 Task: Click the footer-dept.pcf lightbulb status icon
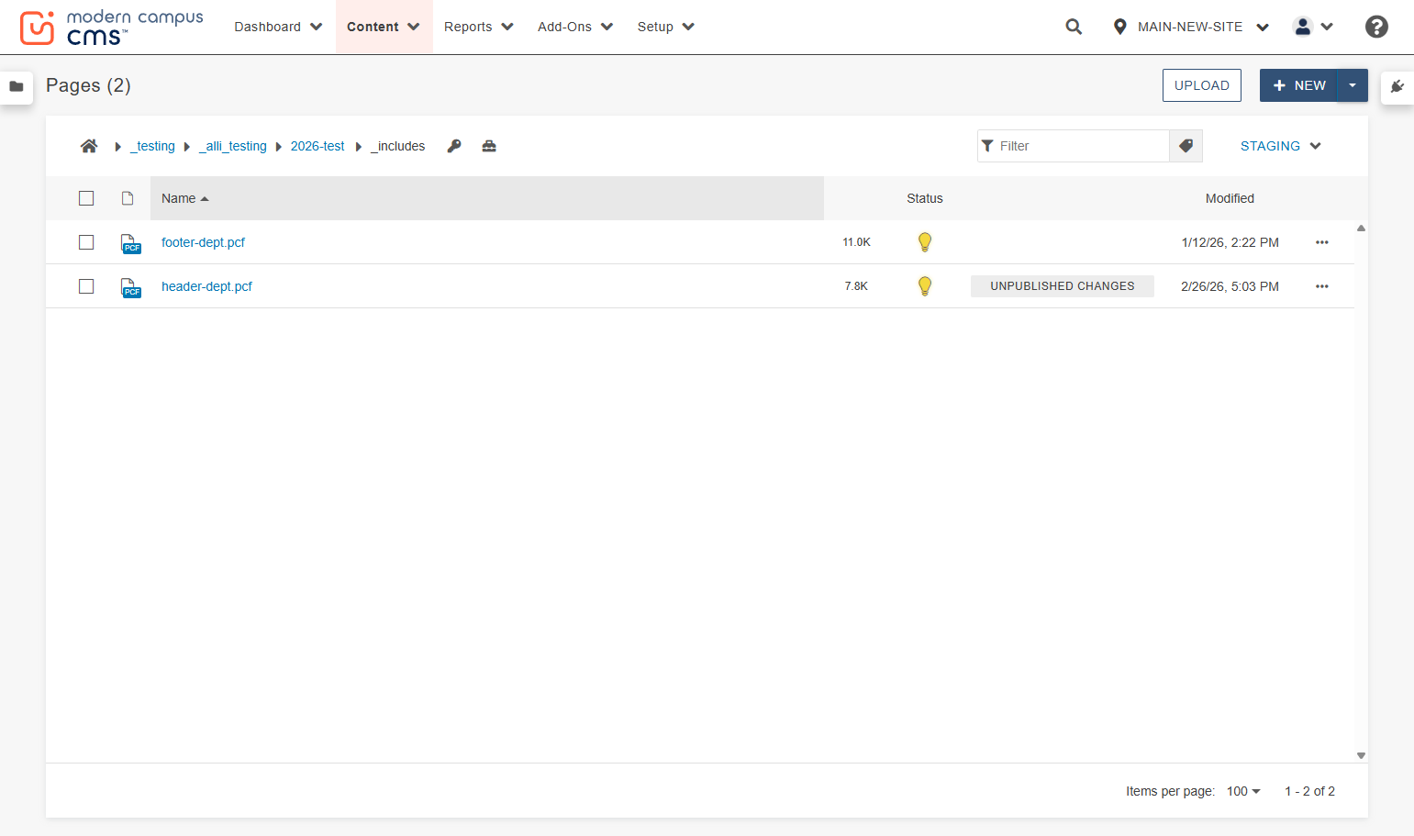pyautogui.click(x=925, y=242)
